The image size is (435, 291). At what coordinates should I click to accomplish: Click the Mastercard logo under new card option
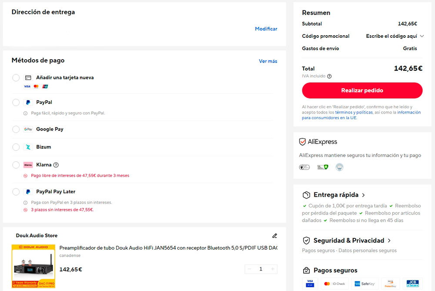click(x=36, y=87)
